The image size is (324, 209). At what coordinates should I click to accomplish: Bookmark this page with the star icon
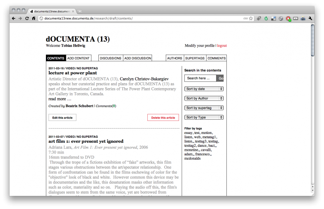(251, 18)
